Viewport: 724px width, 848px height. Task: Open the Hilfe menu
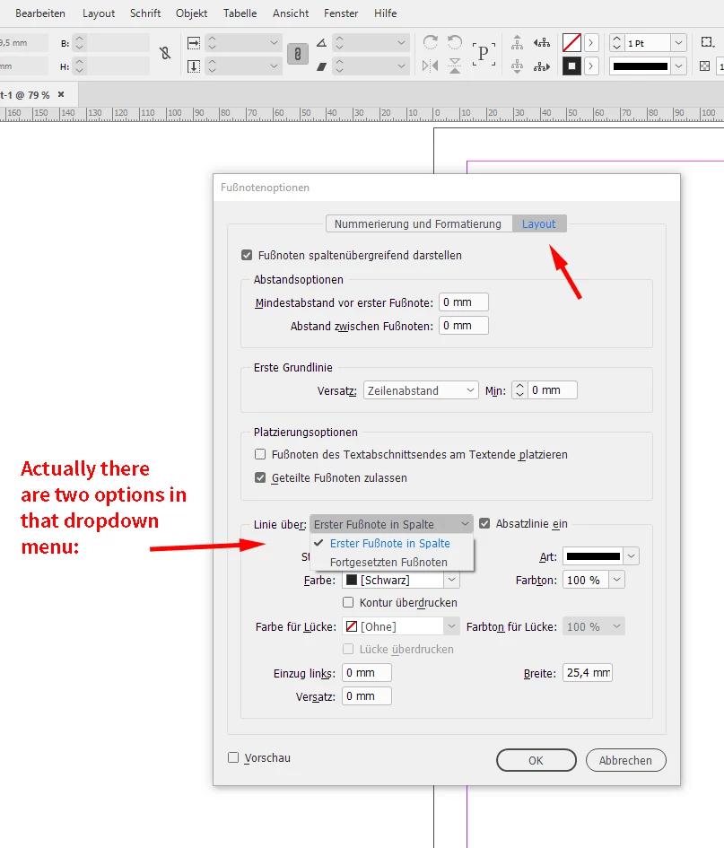(x=386, y=13)
